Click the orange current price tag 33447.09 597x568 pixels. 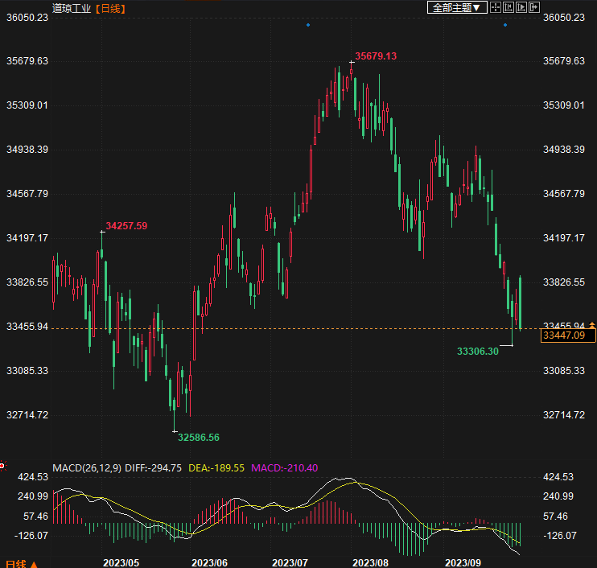[x=569, y=335]
